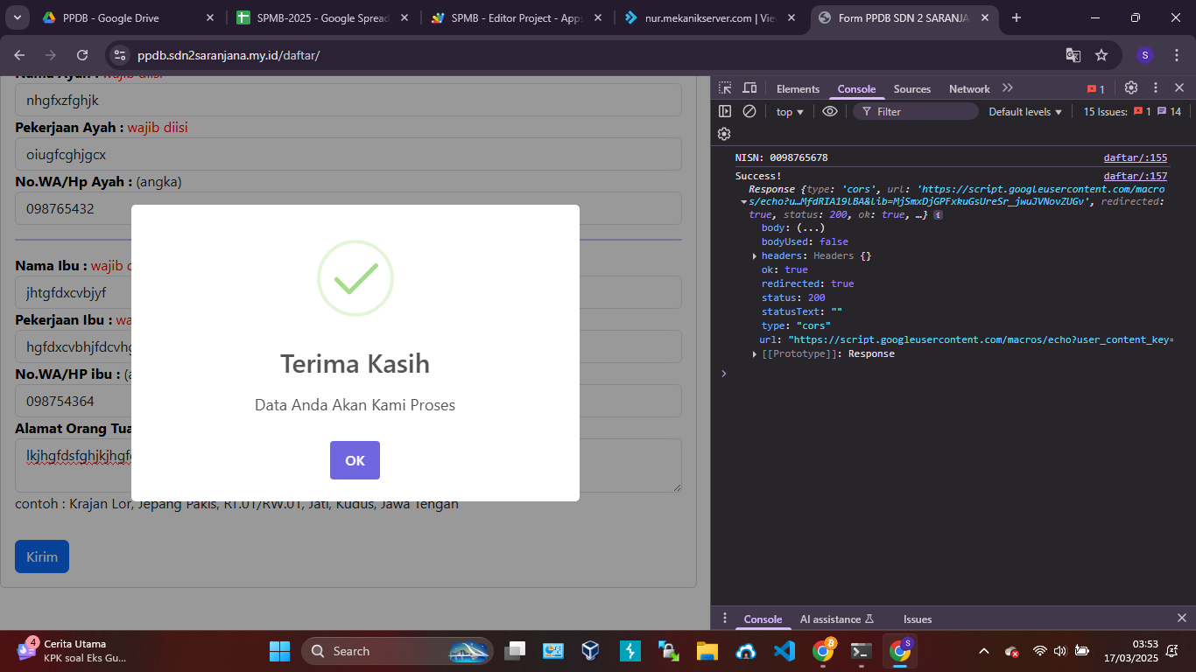This screenshot has width=1196, height=672.
Task: Show more DevTools tabs via the double chevron
Action: point(1008,88)
